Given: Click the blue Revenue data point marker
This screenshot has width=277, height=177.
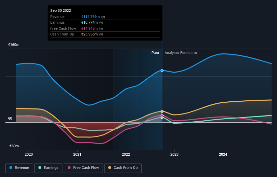Looking at the screenshot, I should click(162, 70).
